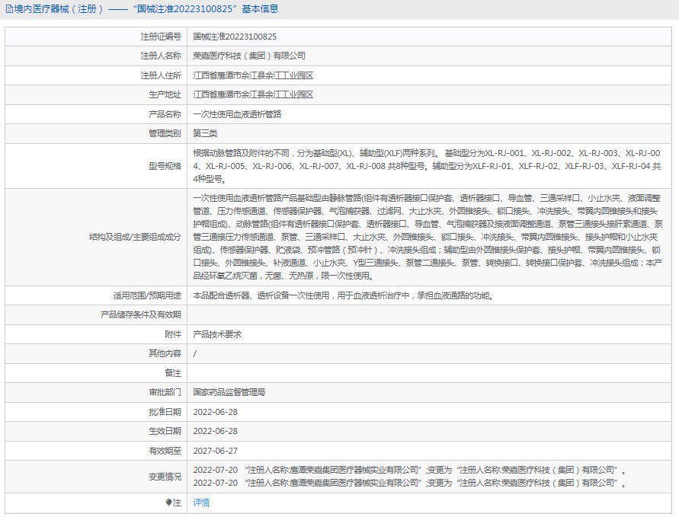Screen dimensions: 679x517
Task: Click attachment value 产品技术要求
Action: (x=217, y=334)
